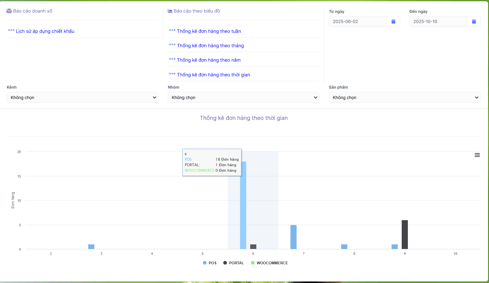
Task: Toggle the WOOCOMMERCE series in chart legend
Action: click(x=270, y=263)
